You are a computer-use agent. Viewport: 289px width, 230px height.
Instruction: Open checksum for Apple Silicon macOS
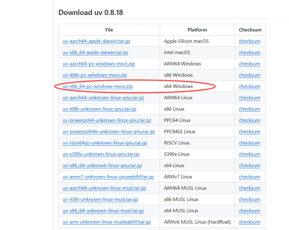point(250,41)
